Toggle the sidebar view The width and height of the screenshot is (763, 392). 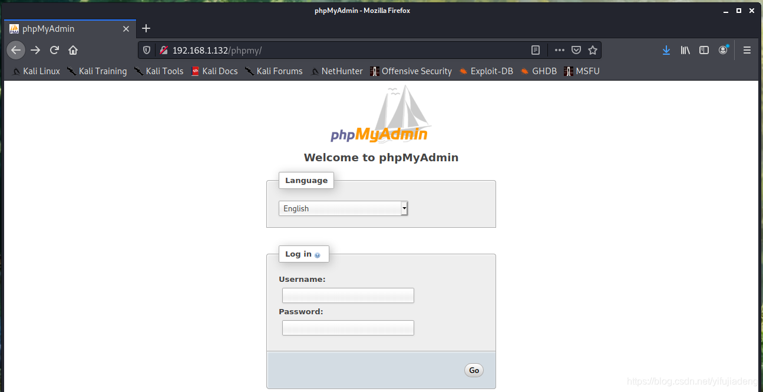click(704, 50)
